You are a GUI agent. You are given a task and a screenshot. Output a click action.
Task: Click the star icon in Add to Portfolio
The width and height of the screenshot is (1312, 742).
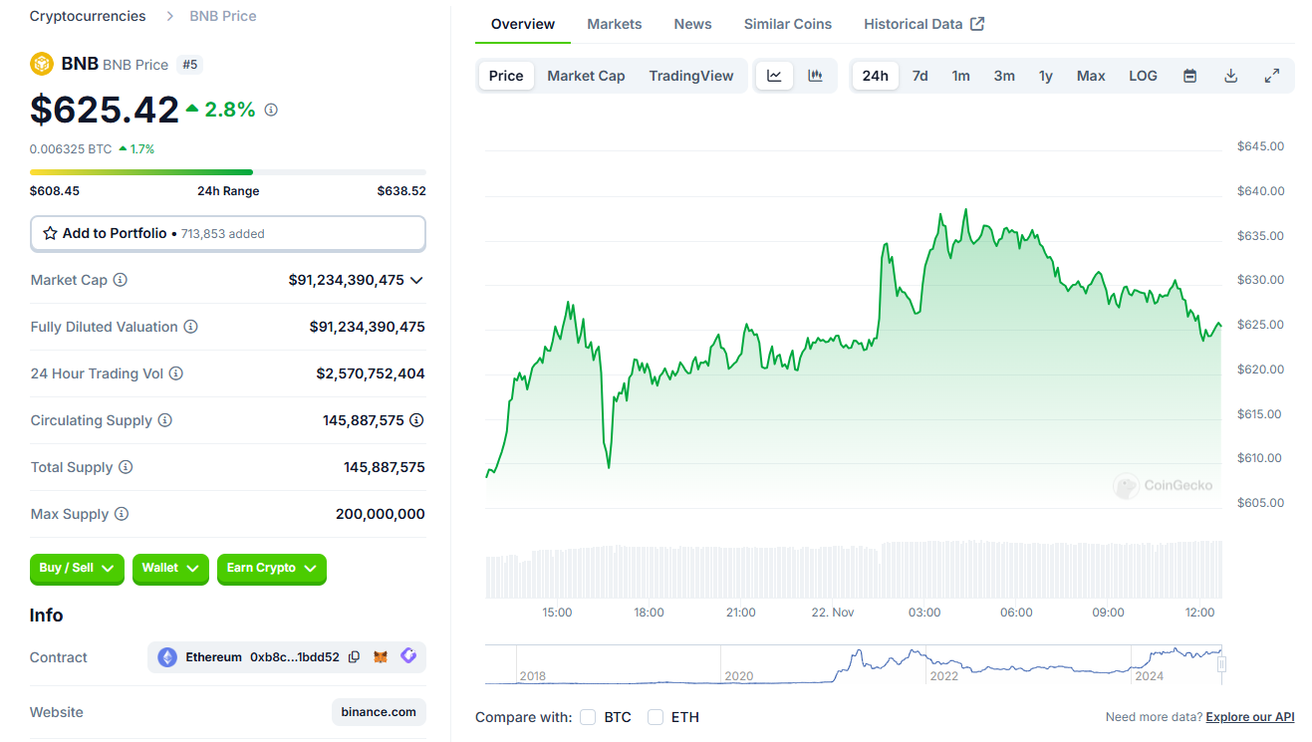(x=50, y=233)
